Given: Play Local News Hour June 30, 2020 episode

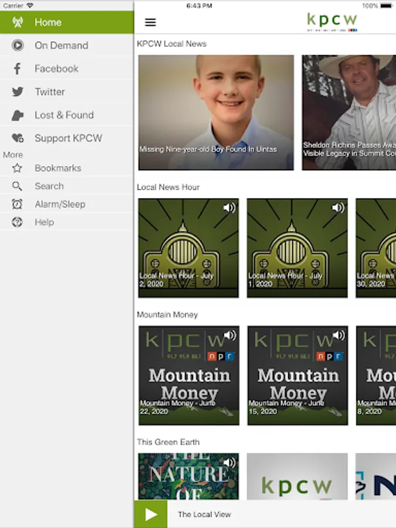Looking at the screenshot, I should (x=376, y=248).
